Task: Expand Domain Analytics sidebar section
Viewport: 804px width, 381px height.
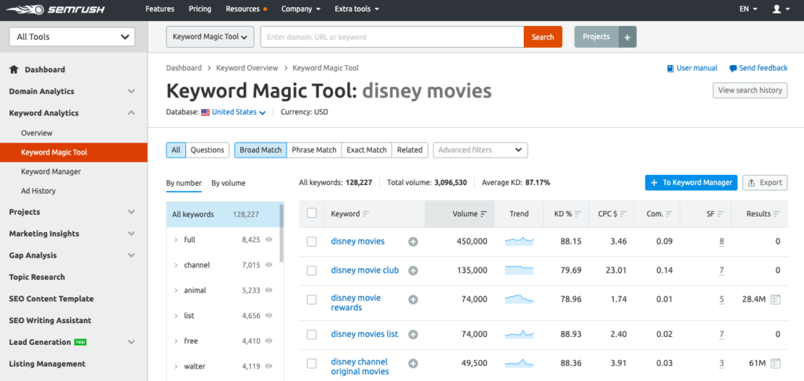Action: [x=131, y=91]
